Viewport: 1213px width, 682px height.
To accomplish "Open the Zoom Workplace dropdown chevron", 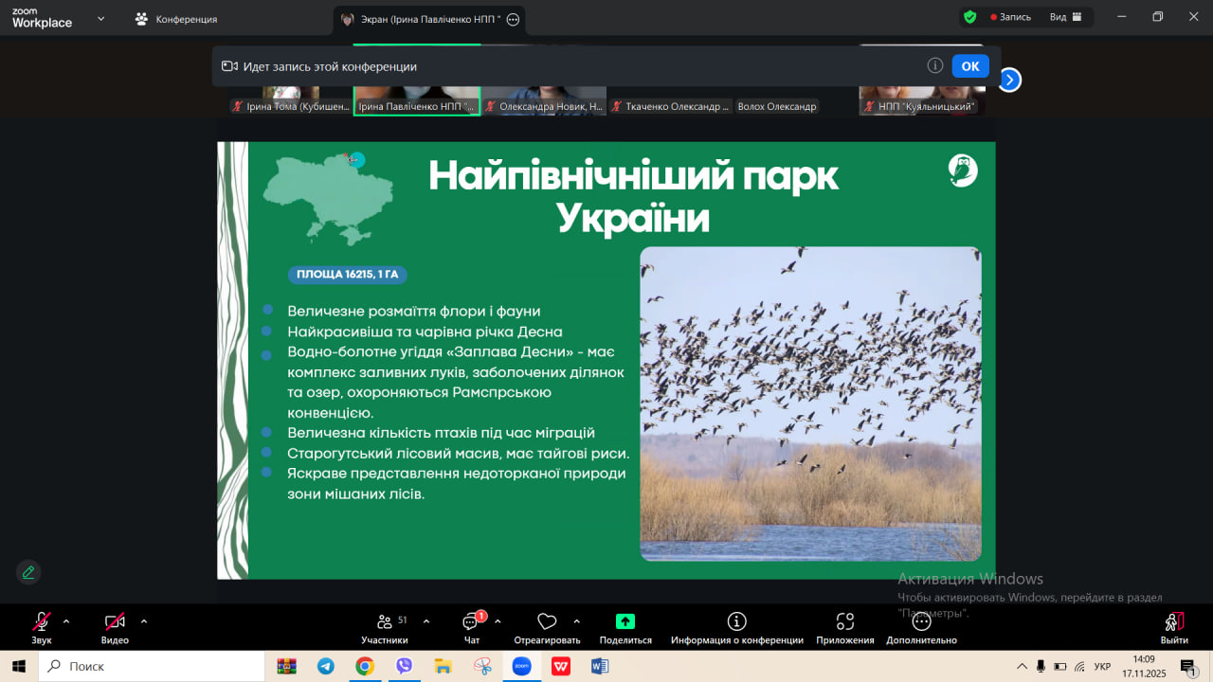I will click(x=100, y=18).
